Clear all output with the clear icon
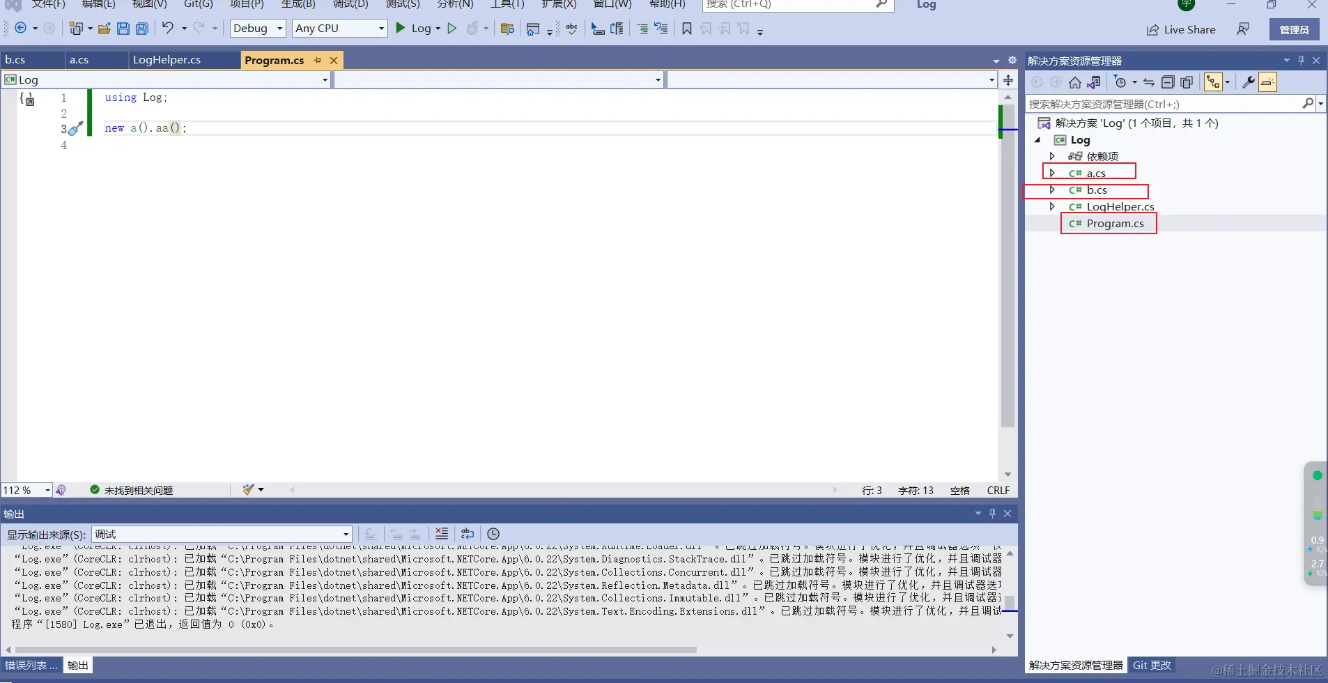Image resolution: width=1328 pixels, height=683 pixels. coord(442,534)
